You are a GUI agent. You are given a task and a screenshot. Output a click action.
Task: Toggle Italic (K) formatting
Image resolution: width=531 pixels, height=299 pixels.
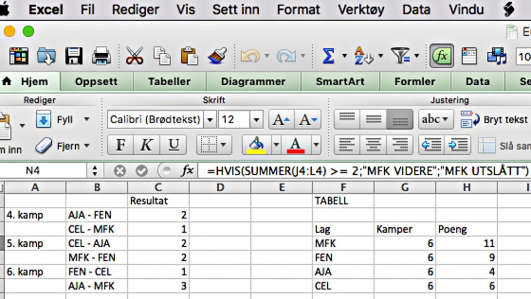(146, 145)
